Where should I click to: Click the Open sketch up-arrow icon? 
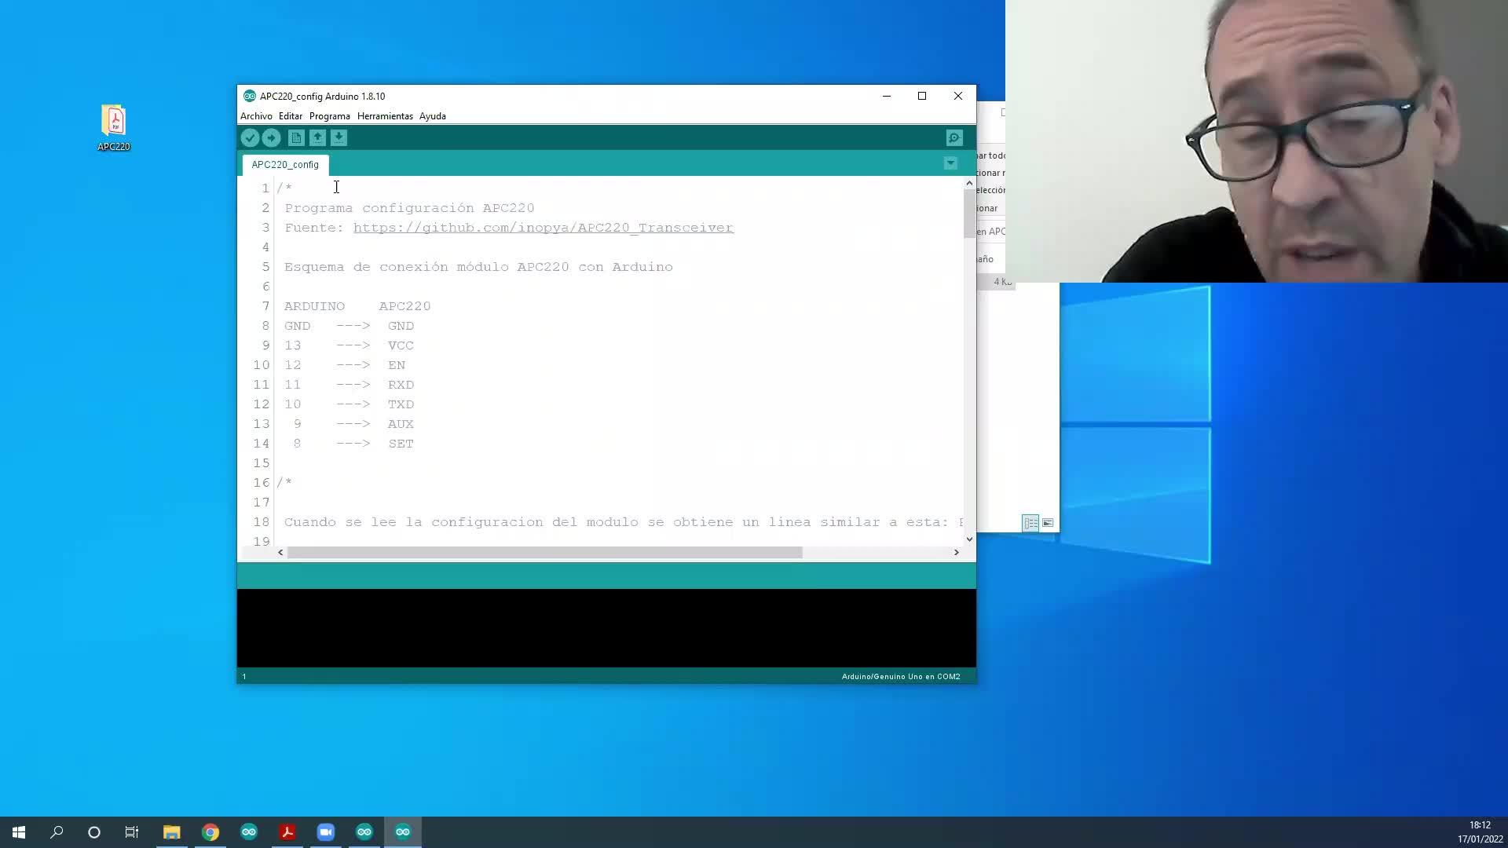coord(317,138)
